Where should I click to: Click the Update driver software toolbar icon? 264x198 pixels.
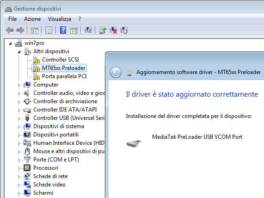click(x=103, y=31)
